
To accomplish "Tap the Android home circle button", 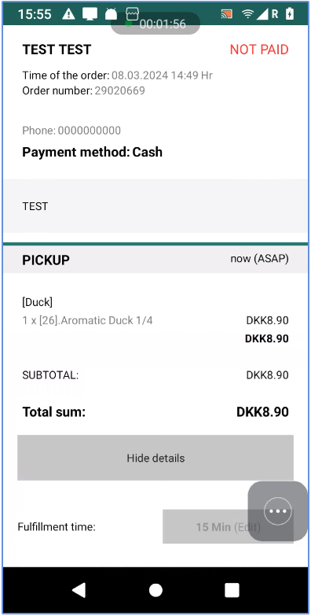I will click(x=155, y=590).
